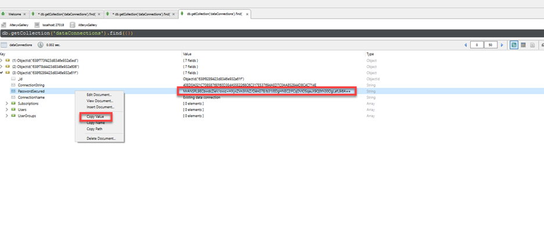Click the '0.002 sec.' execution time label
This screenshot has width=544, height=228.
(x=53, y=45)
